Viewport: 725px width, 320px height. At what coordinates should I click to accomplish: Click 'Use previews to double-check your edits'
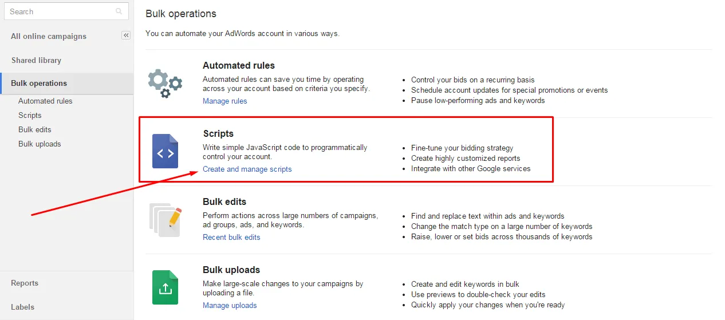(x=479, y=294)
